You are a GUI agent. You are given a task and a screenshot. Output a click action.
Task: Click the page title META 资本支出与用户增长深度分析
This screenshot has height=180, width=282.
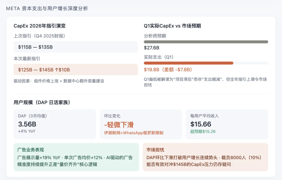[x=47, y=9]
